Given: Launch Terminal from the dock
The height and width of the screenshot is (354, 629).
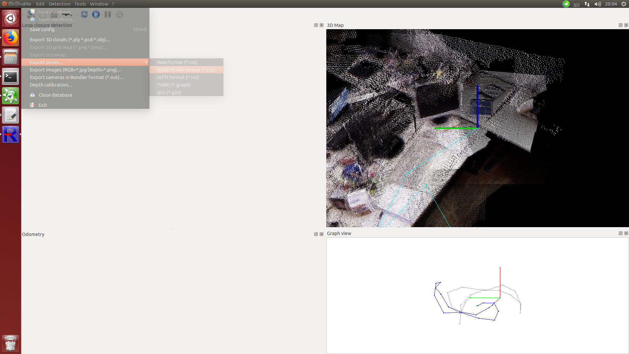Looking at the screenshot, I should (10, 77).
